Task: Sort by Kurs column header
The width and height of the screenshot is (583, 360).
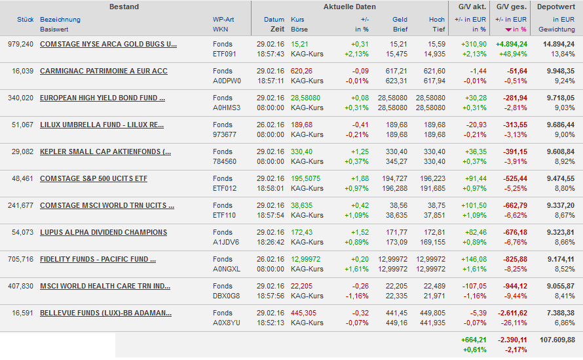Action: (x=297, y=20)
